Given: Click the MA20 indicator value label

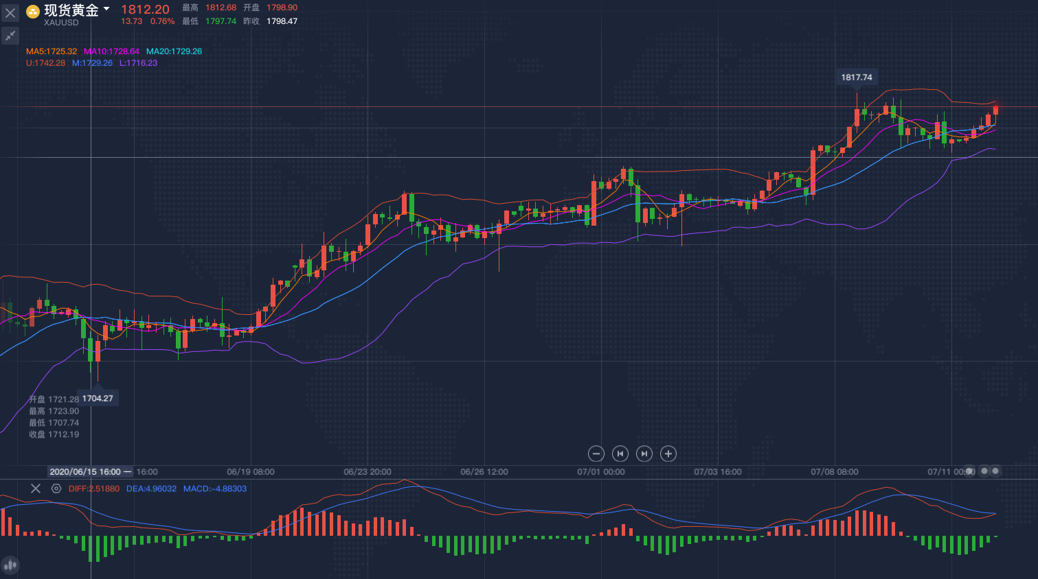Looking at the screenshot, I should point(174,51).
